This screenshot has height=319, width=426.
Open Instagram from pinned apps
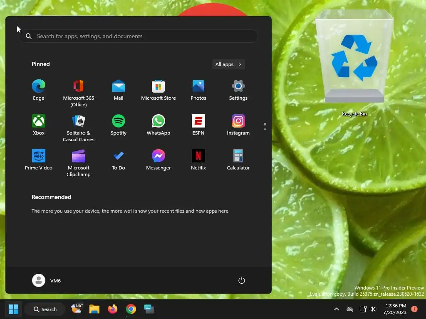[x=238, y=125]
